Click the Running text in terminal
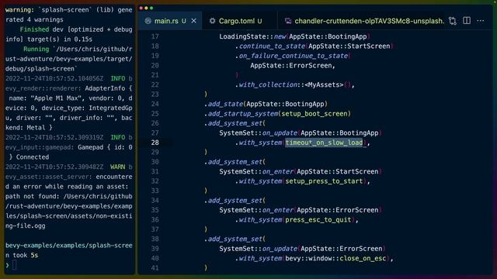The image size is (497, 279). point(36,49)
